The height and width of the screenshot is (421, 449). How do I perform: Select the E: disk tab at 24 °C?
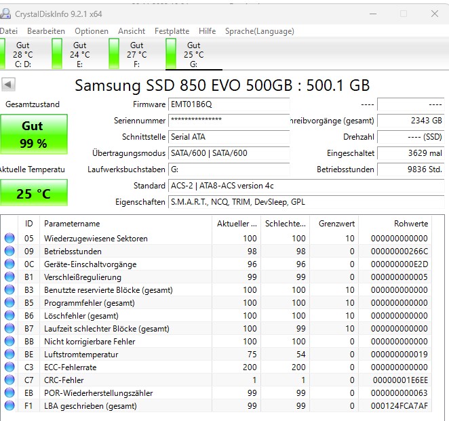point(79,54)
